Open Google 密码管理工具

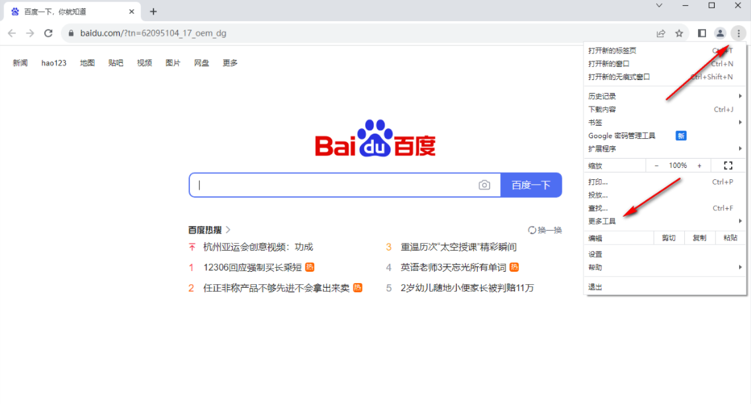(665, 136)
